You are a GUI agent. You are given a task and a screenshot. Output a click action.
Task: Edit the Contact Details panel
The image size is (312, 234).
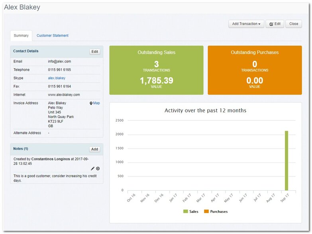[94, 52]
